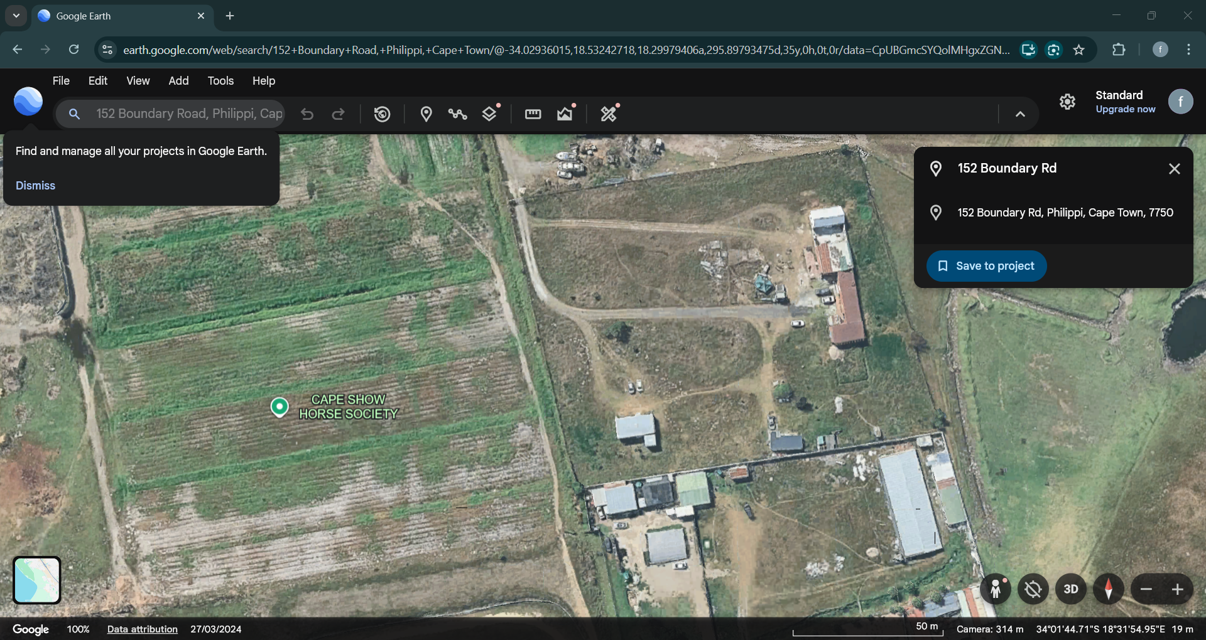1206x640 pixels.
Task: Toggle map style thumbnail
Action: 37,580
